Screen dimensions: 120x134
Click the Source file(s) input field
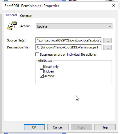pos(68,40)
